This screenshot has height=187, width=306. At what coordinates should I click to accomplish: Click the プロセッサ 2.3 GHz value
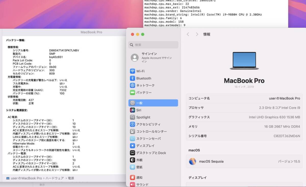[x=279, y=108]
